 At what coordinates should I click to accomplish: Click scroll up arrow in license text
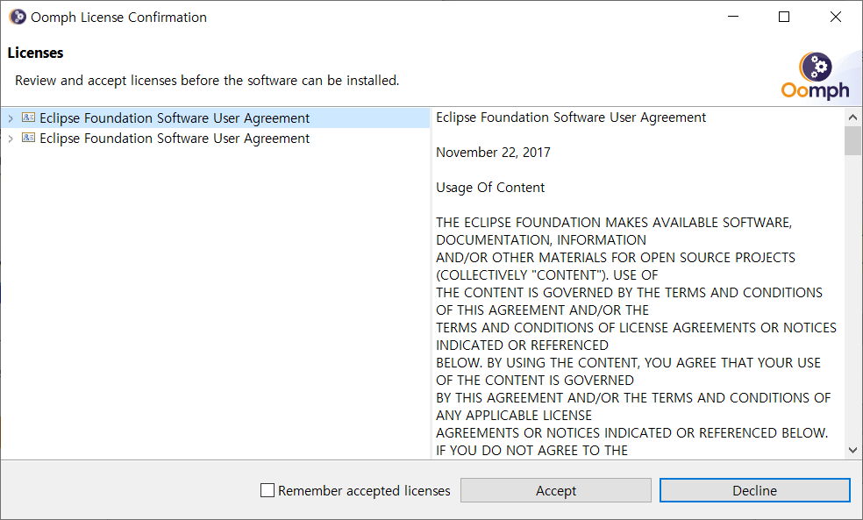pyautogui.click(x=852, y=118)
